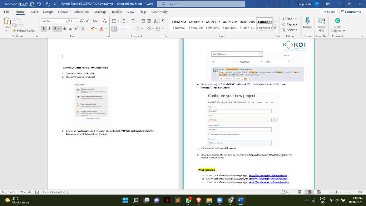The height and width of the screenshot is (206, 366).
Task: Decrease paragraph indent
Action: [x=143, y=21]
